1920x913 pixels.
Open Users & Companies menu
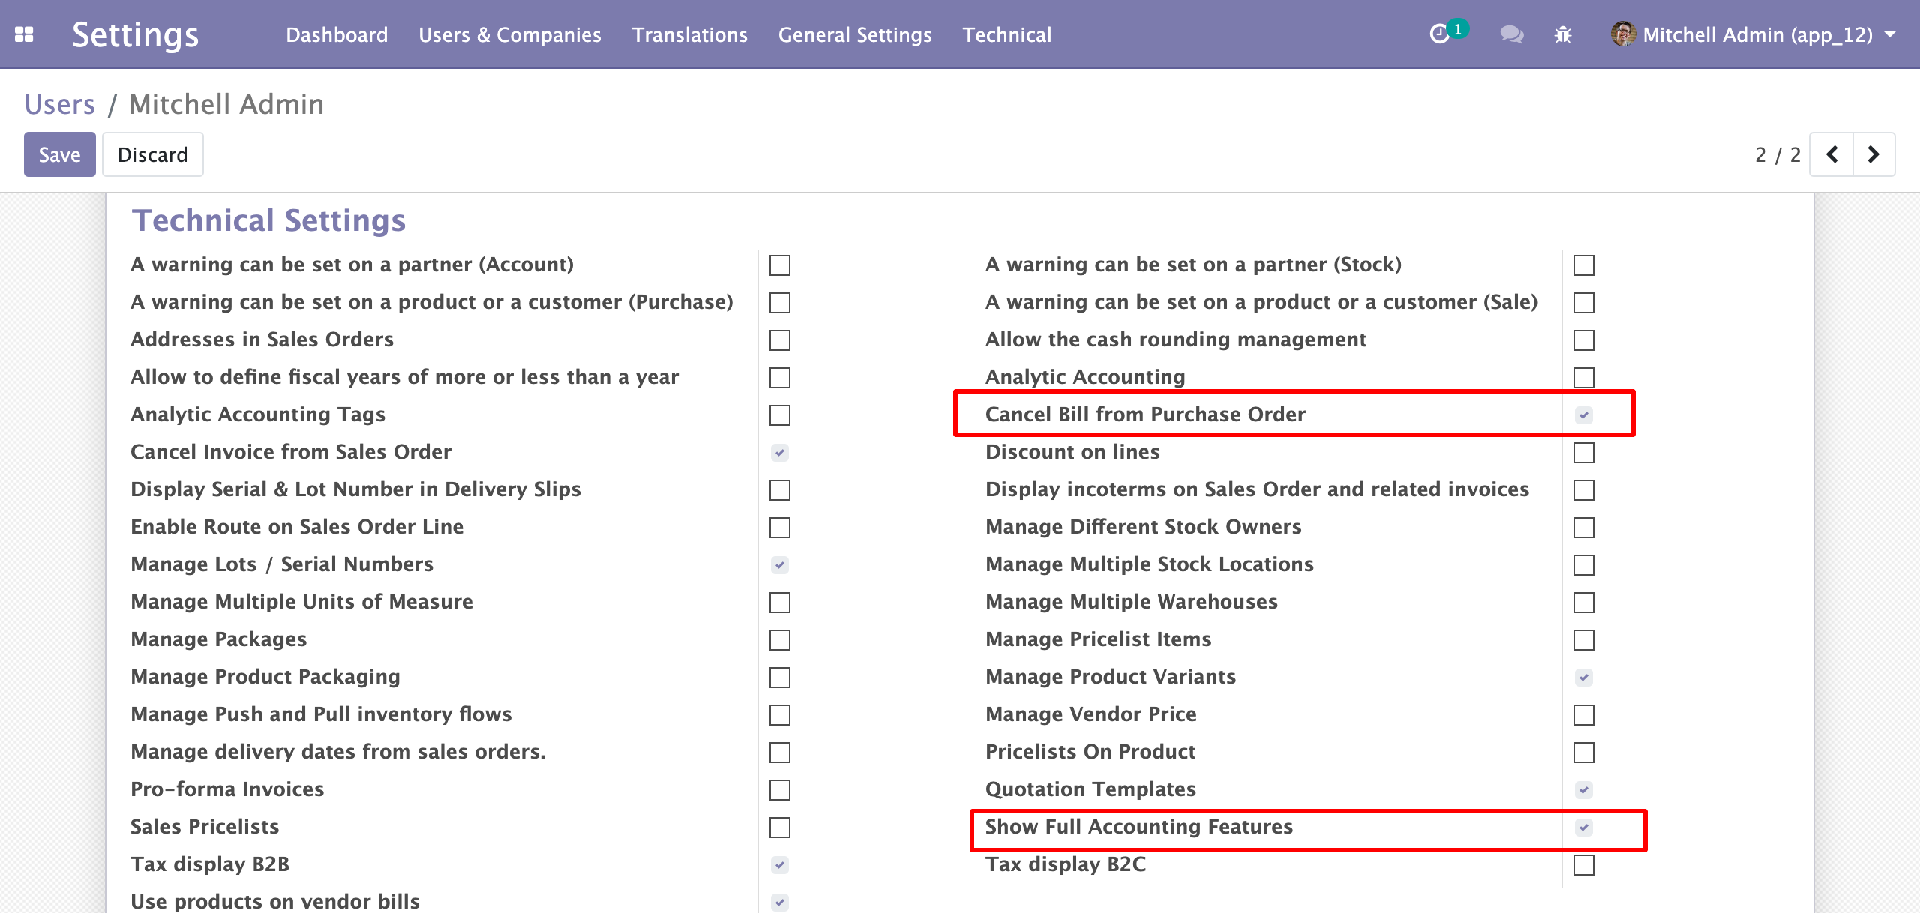(510, 34)
